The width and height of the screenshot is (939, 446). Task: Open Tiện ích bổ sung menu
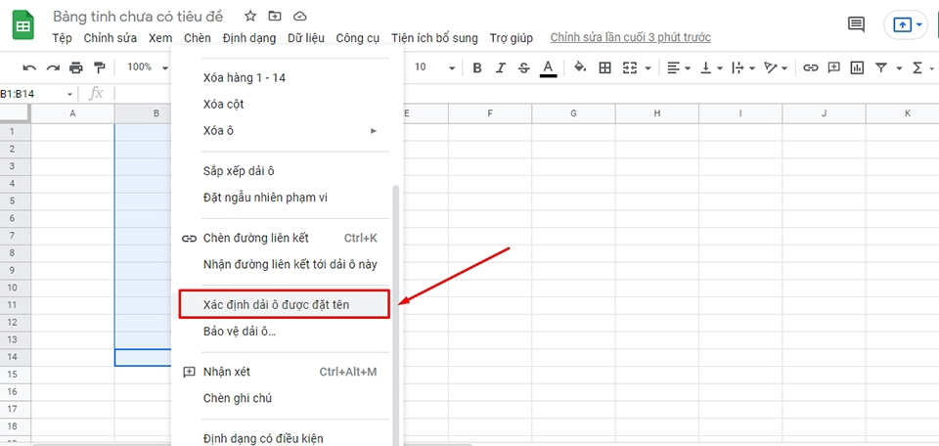pos(434,38)
